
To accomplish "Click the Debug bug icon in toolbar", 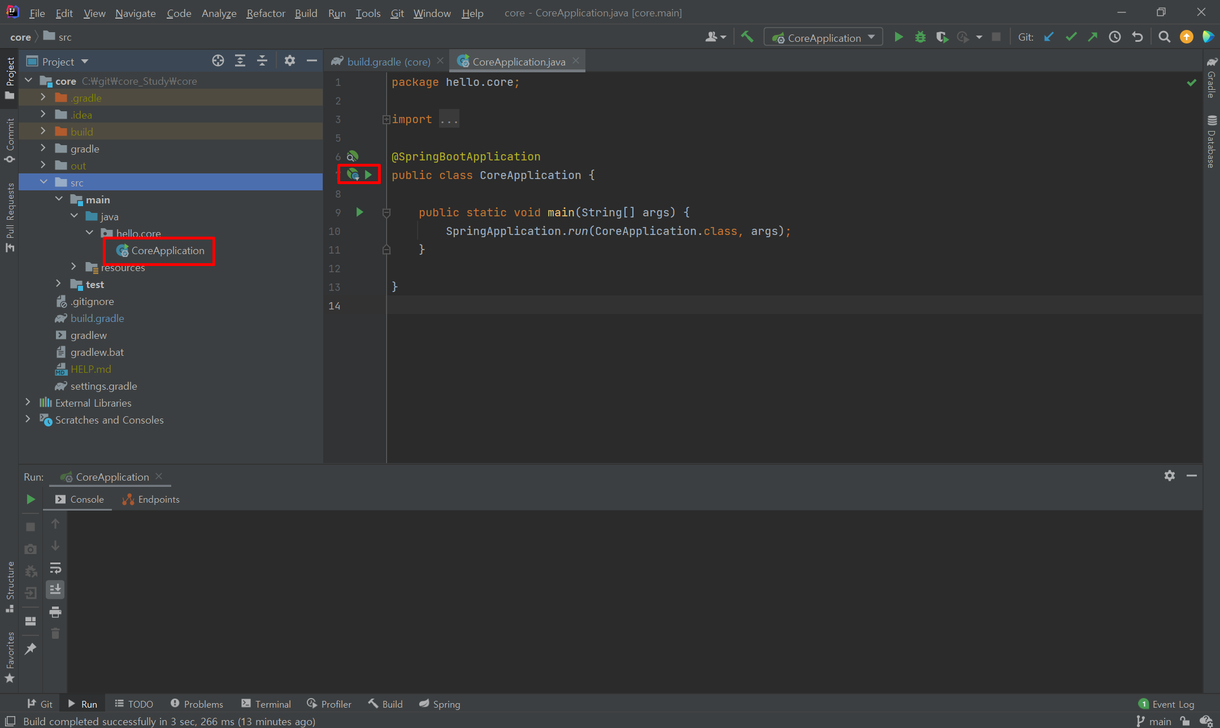I will point(920,37).
